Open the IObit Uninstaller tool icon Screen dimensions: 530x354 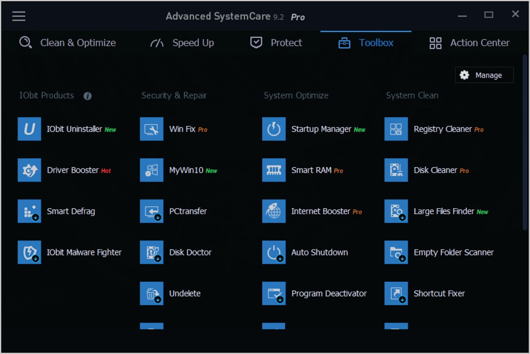[29, 129]
